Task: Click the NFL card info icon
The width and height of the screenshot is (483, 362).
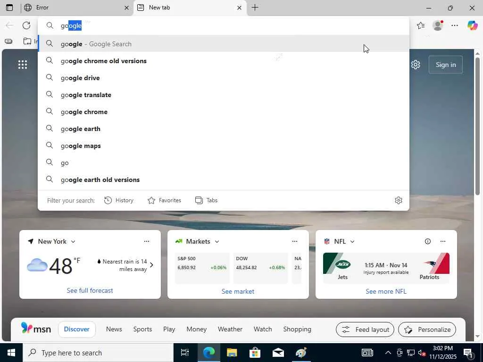Action: [427, 242]
